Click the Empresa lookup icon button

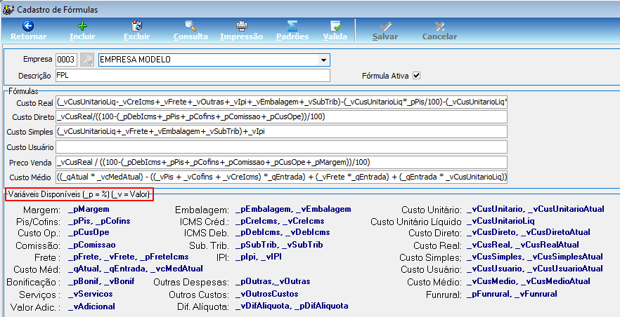(x=87, y=60)
